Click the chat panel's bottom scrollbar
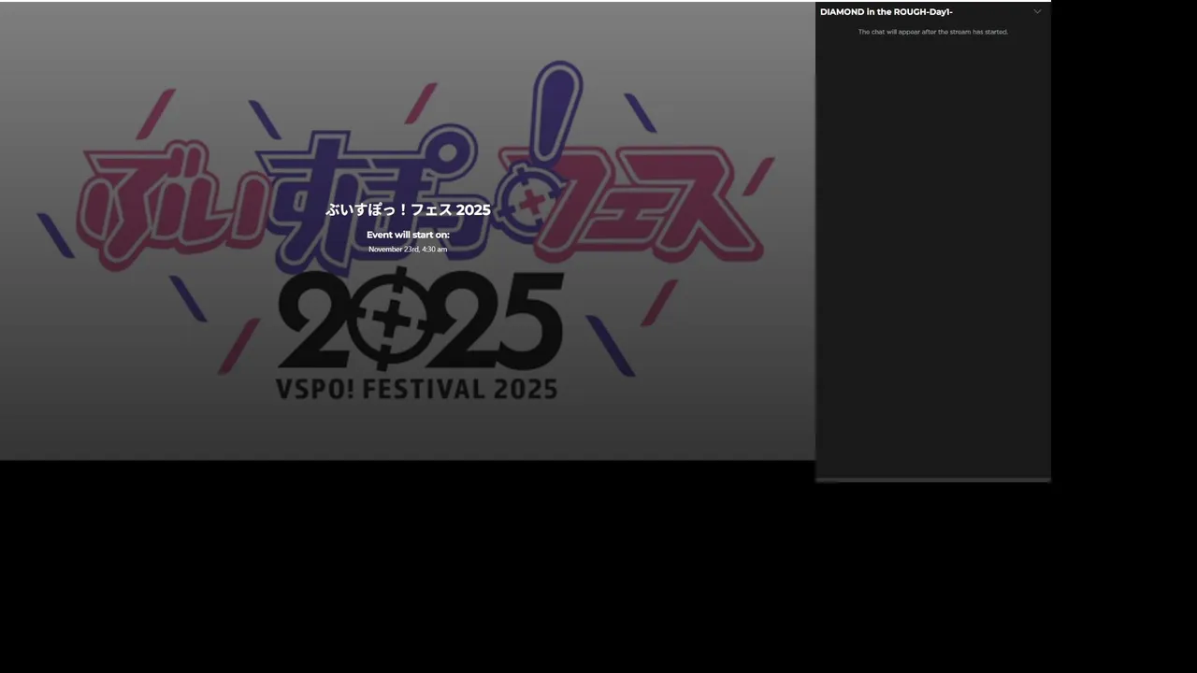Screen dimensions: 1197x673 click(x=932, y=480)
